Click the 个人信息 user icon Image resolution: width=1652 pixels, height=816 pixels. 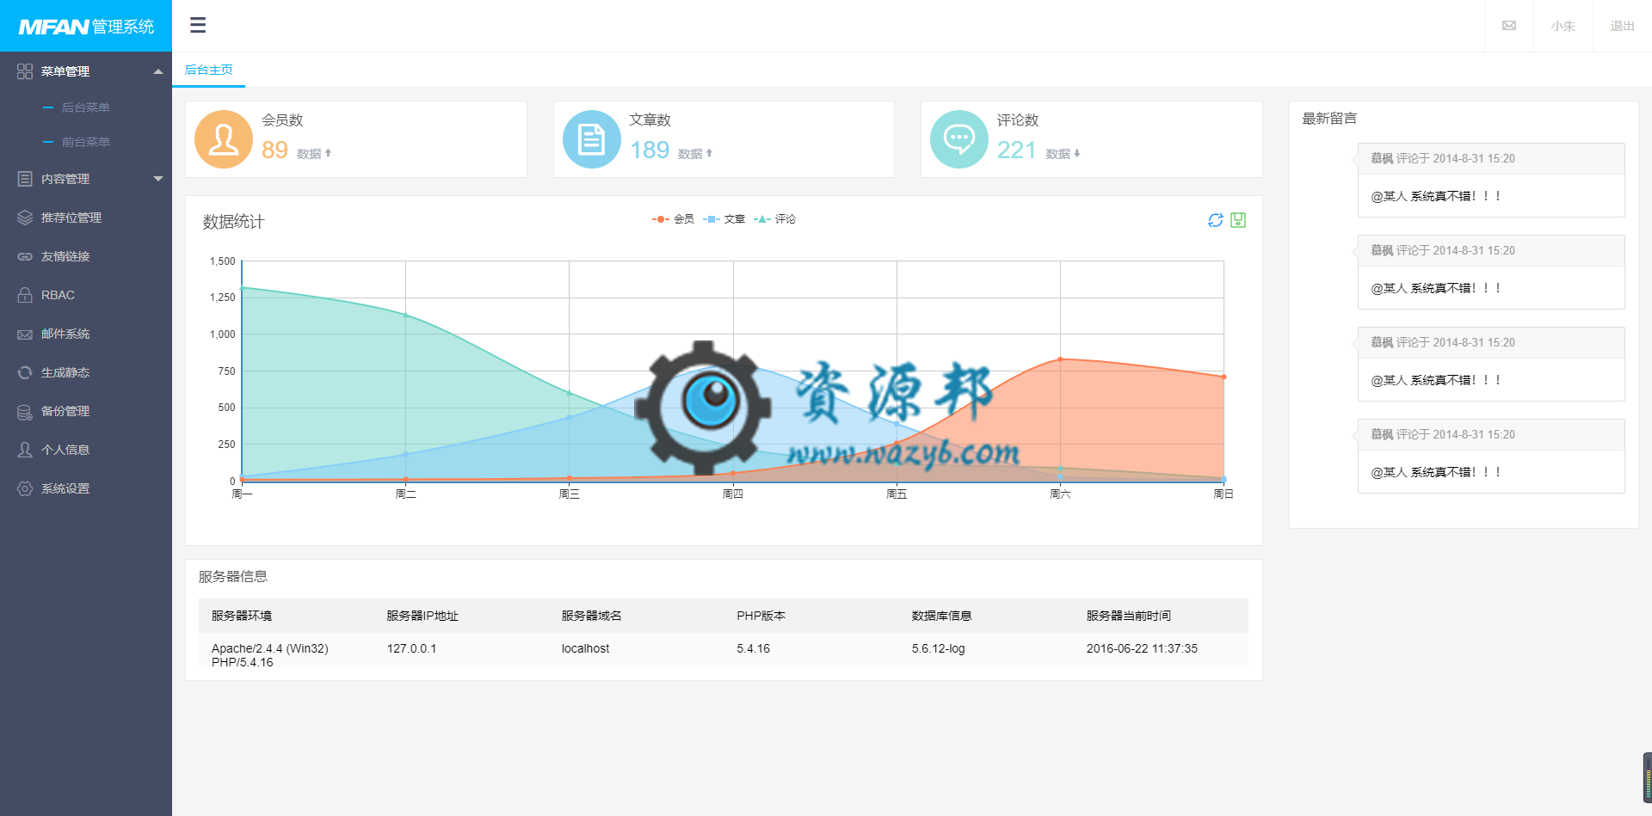click(x=25, y=450)
